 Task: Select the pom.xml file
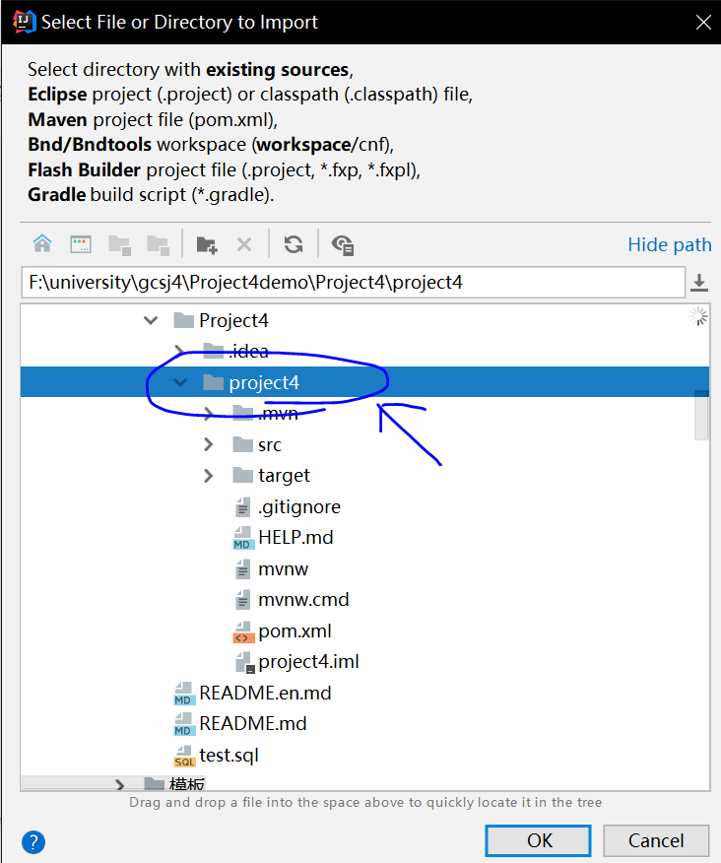click(294, 631)
